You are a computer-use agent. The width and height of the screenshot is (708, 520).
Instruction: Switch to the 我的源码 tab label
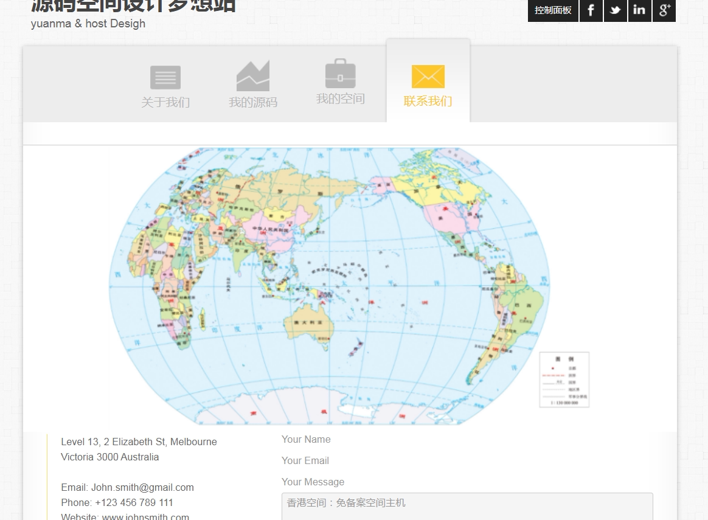(x=253, y=102)
